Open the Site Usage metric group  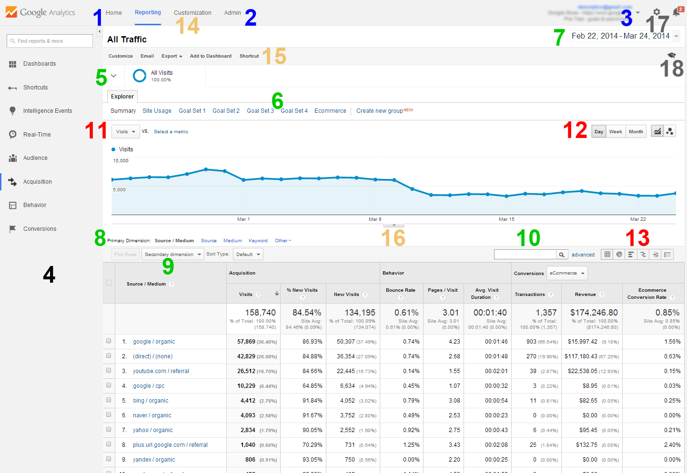(x=157, y=111)
